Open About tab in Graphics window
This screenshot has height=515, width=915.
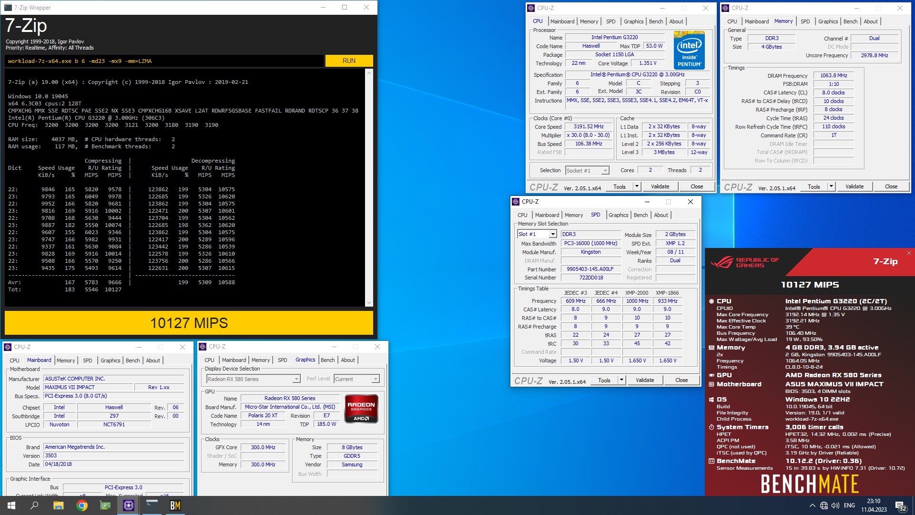348,360
